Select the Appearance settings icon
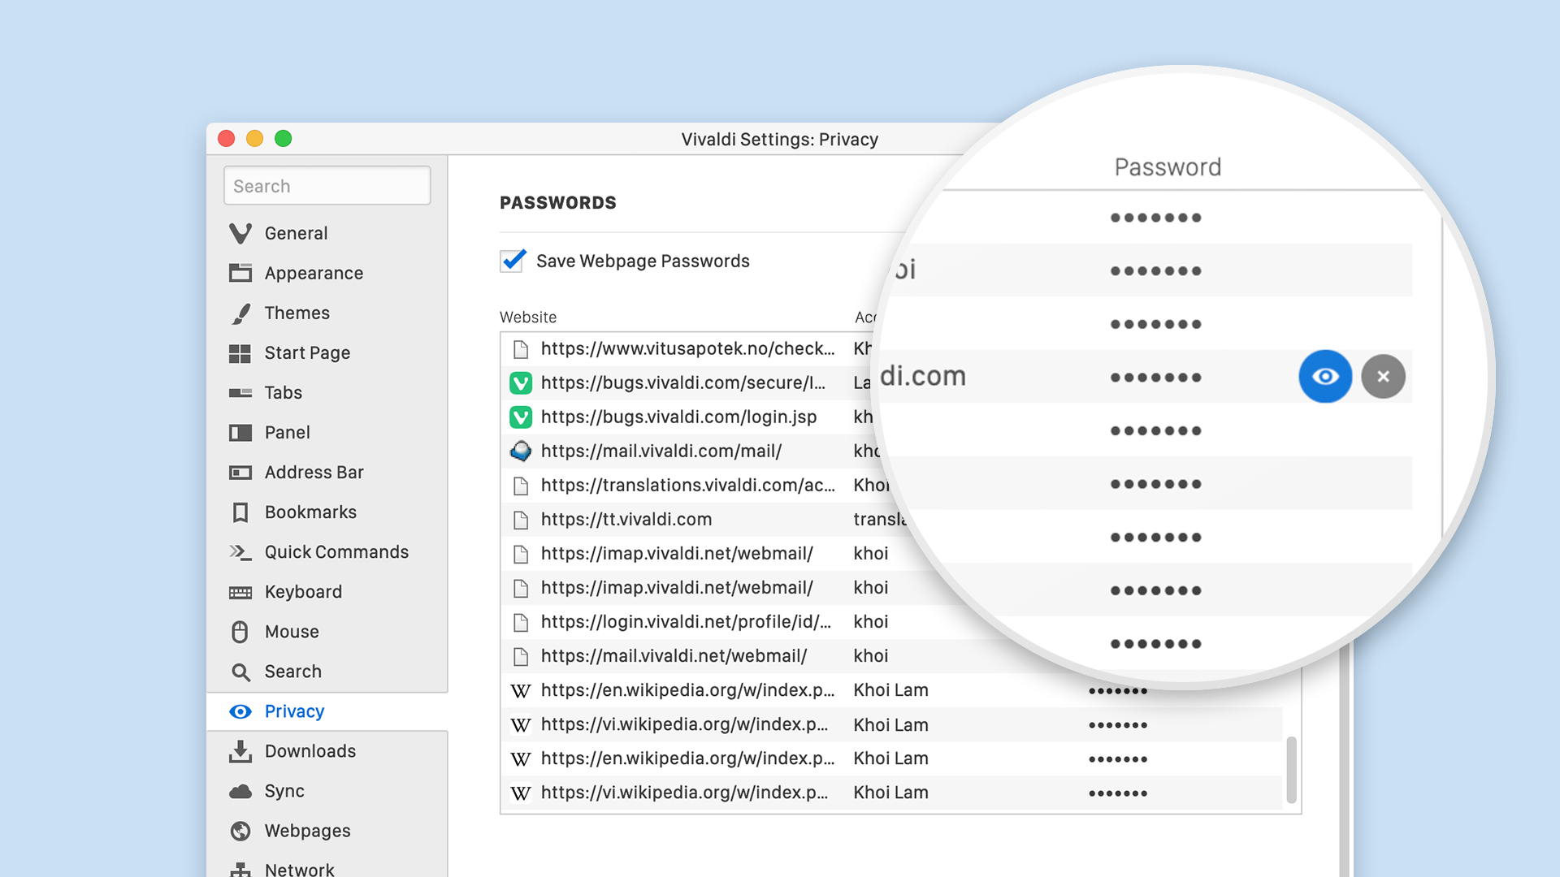This screenshot has height=877, width=1560. pyautogui.click(x=240, y=273)
